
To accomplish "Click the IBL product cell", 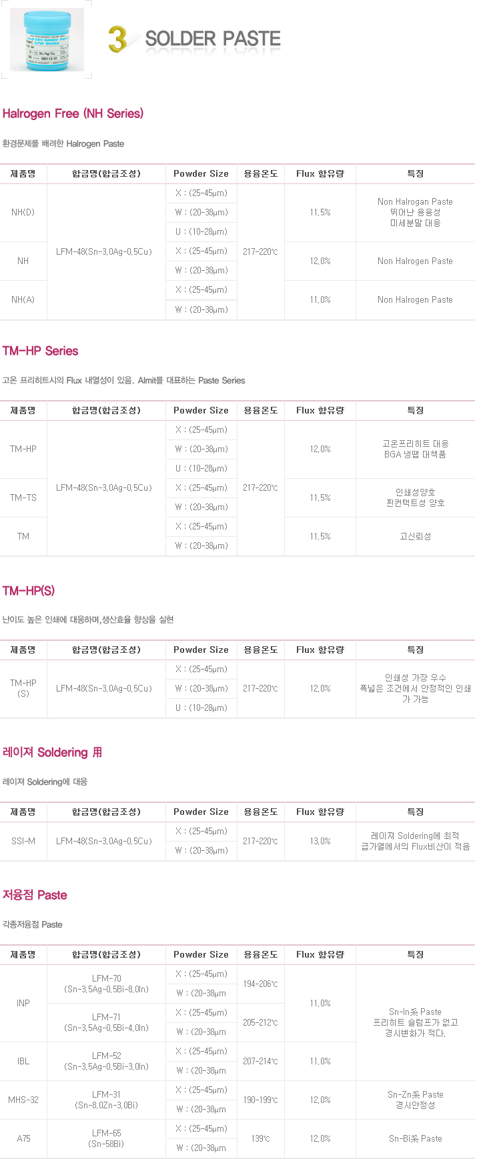I will click(x=23, y=1062).
